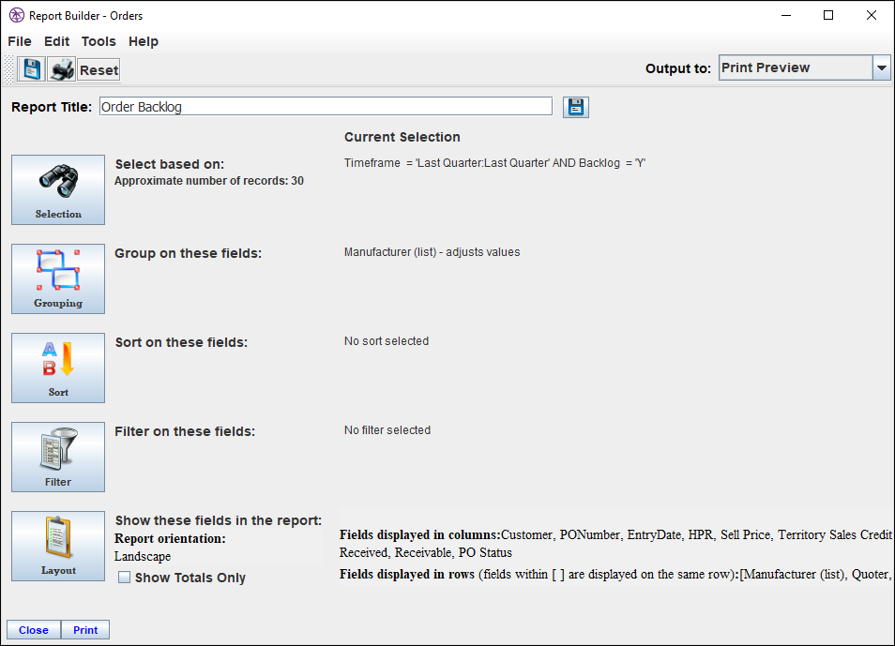Open the Grouping options button
Viewport: 895px width, 646px height.
[x=58, y=278]
